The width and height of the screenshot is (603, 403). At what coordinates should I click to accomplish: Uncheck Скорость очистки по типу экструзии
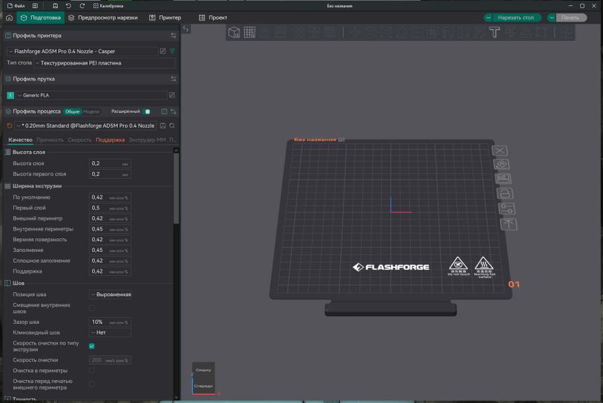coord(92,346)
